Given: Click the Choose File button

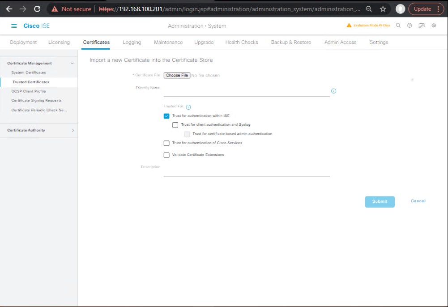Looking at the screenshot, I should click(x=177, y=75).
